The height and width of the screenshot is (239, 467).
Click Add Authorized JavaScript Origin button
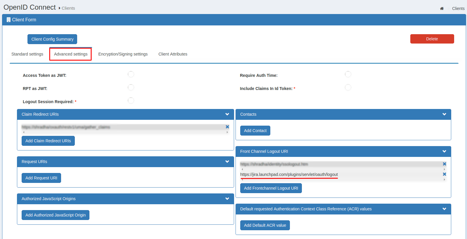(56, 215)
